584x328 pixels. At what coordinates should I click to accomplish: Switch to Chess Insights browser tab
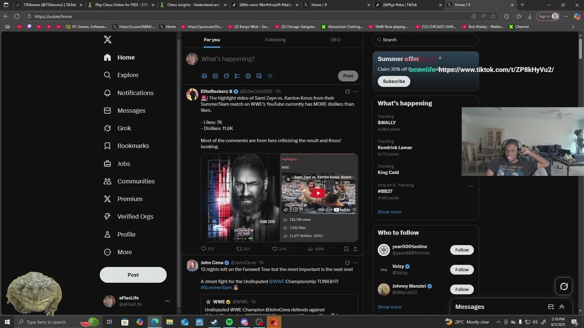193,5
